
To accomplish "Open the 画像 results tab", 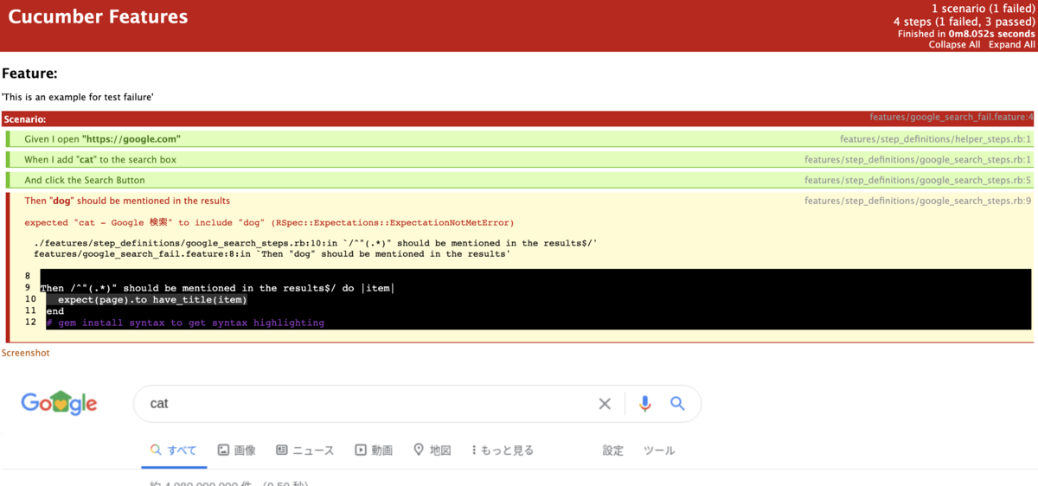I will [x=236, y=451].
